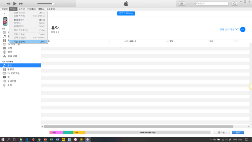Click the summary icon in settings sidebar
252x142 pixels.
pos(4,33)
